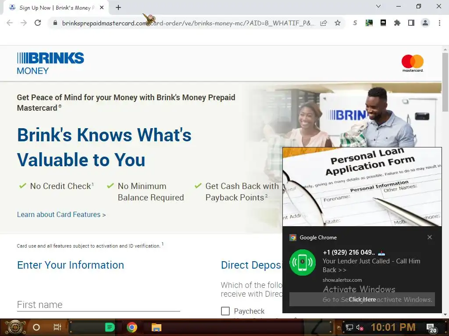
Task: Click 'Enter Your Information' heading
Action: tap(71, 265)
